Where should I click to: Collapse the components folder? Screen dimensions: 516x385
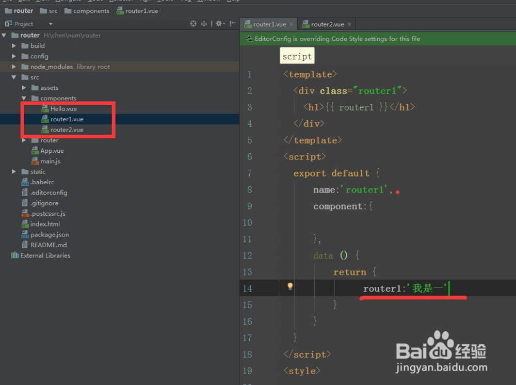pos(24,99)
